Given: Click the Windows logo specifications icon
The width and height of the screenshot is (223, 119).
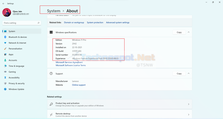Looking at the screenshot, I should [51, 32].
